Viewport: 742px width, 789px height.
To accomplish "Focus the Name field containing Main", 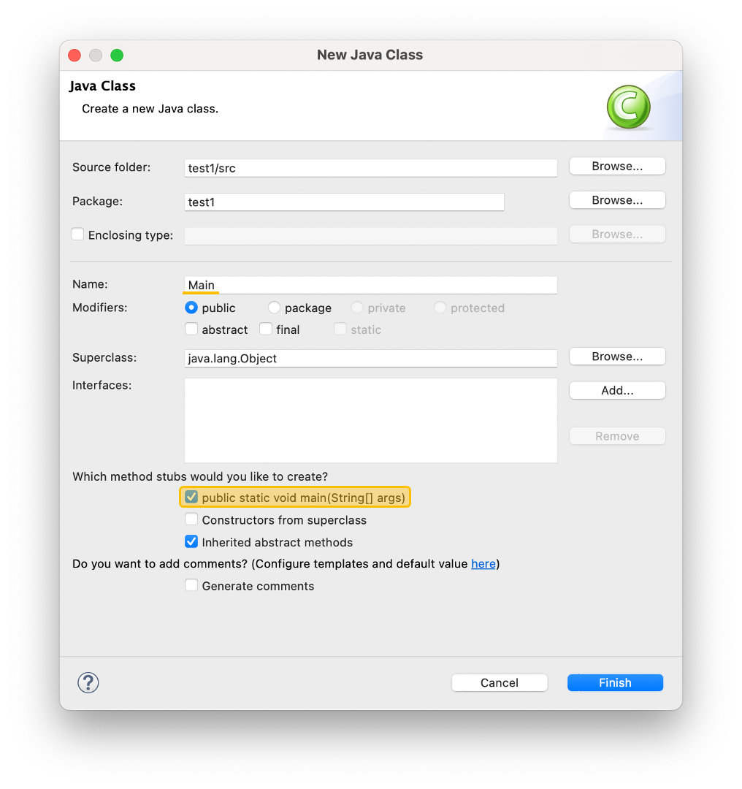I will pos(371,285).
